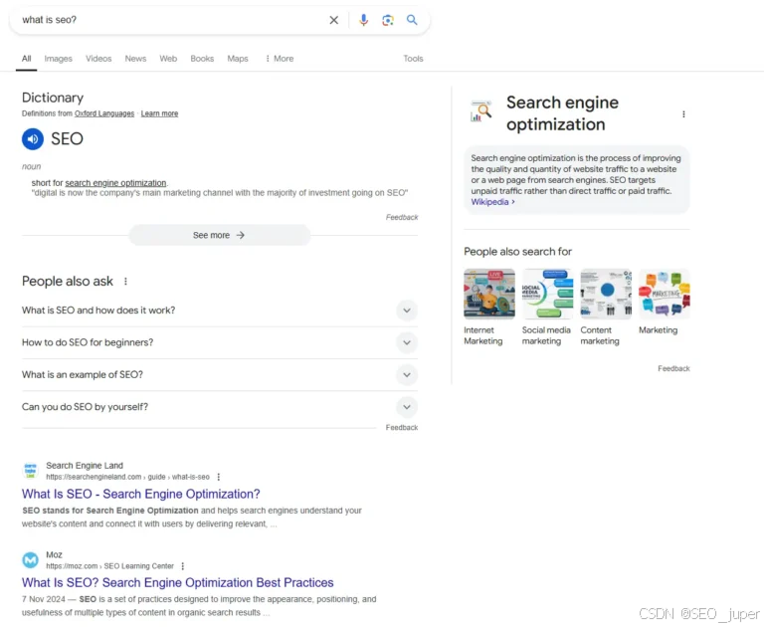This screenshot has height=627, width=764.
Task: Click the See more button
Action: click(219, 235)
